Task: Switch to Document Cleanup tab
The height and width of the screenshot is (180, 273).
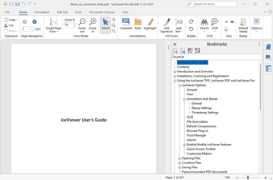Action: [102, 12]
